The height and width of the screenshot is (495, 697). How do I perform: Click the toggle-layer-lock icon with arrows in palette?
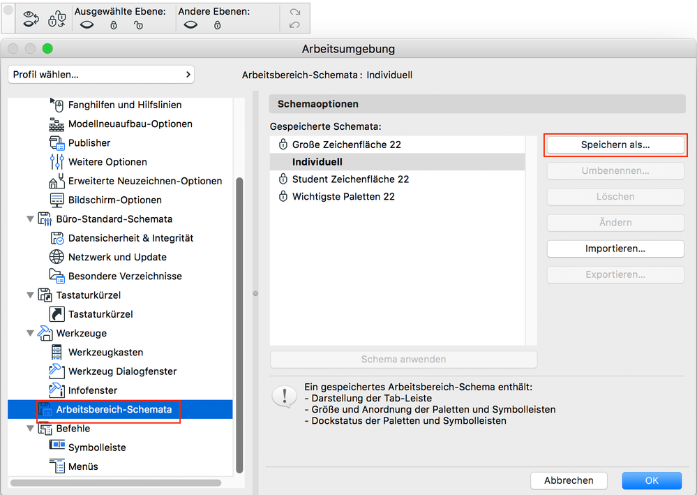point(57,19)
